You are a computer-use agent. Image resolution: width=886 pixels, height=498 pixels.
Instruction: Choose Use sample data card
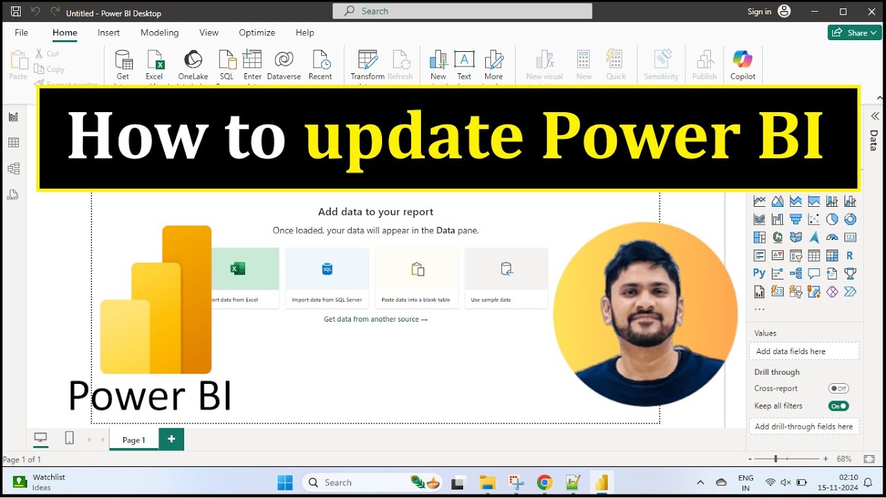coord(506,278)
